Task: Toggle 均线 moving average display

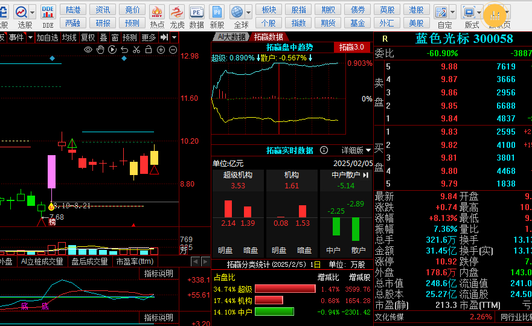Action: (x=69, y=37)
